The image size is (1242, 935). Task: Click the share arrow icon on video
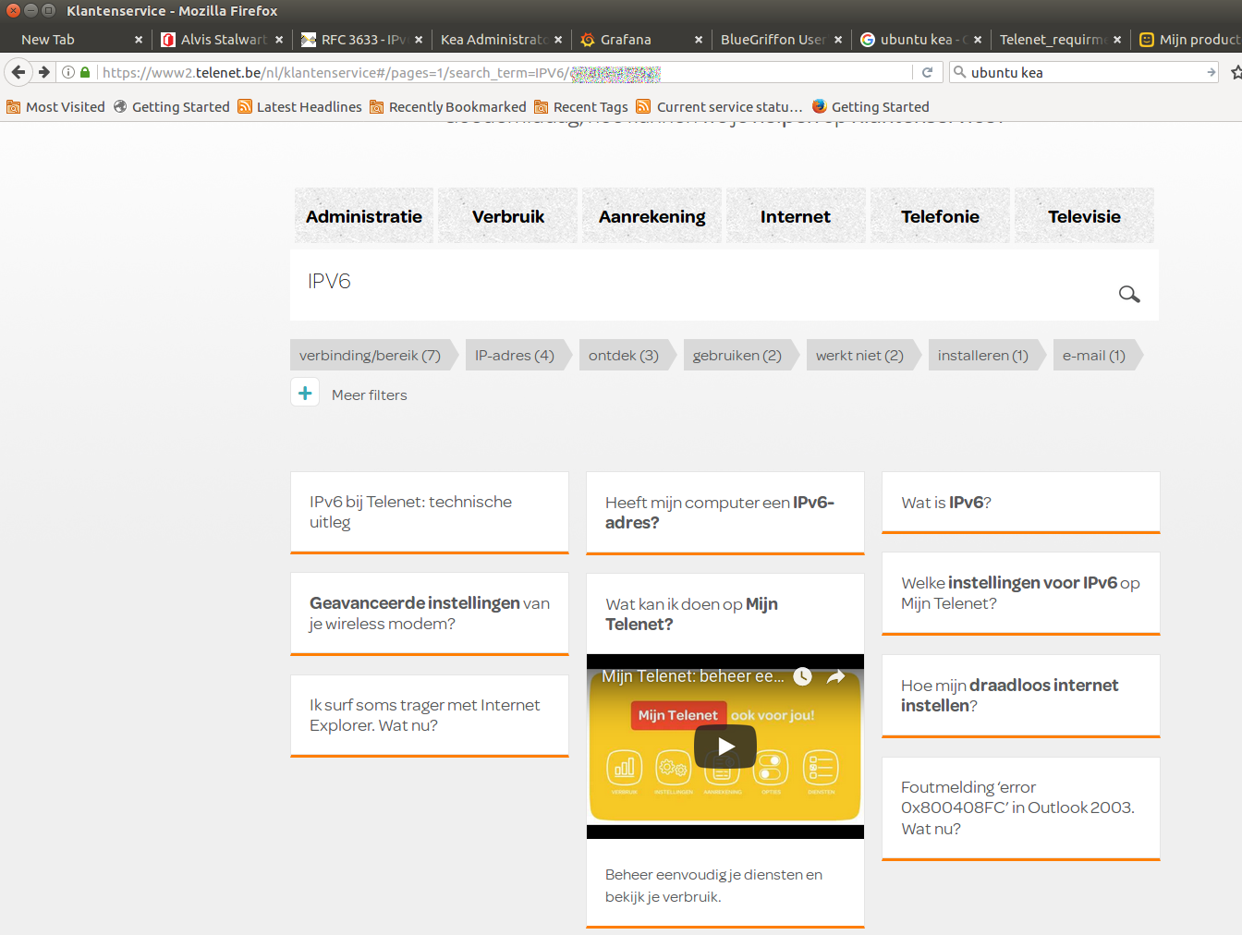pyautogui.click(x=835, y=676)
